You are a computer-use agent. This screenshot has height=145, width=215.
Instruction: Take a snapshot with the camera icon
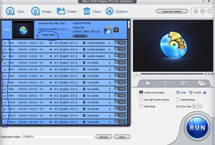click(x=183, y=83)
